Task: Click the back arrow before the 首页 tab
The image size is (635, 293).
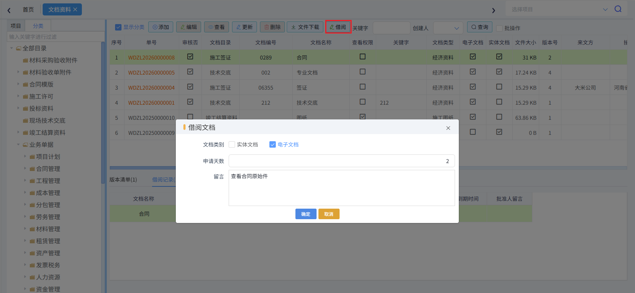Action: [x=9, y=10]
